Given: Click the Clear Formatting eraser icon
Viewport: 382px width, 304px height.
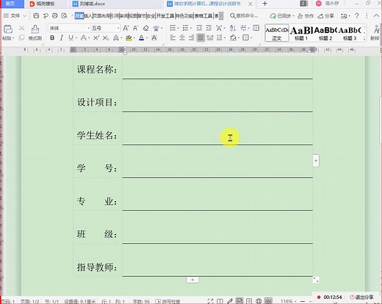Looking at the screenshot, I should 145,28.
